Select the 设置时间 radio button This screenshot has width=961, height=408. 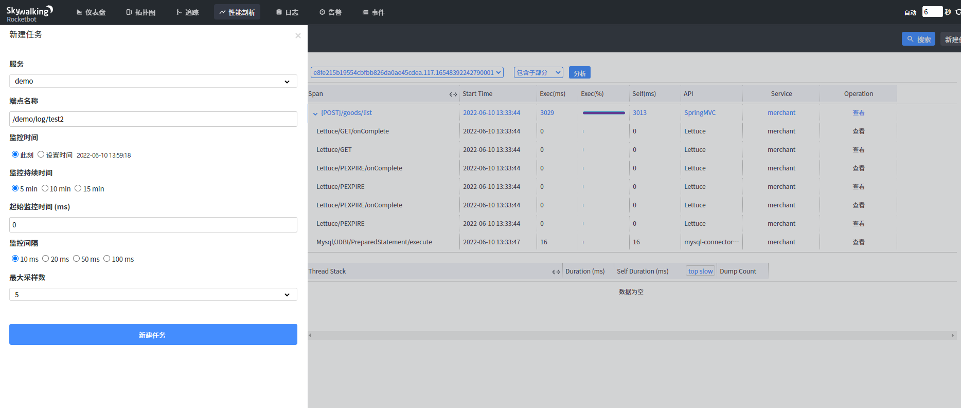click(41, 154)
